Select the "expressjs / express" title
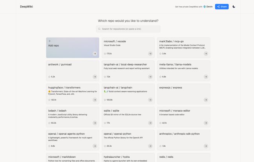Screen dimensions: 254x162 pos(171,88)
